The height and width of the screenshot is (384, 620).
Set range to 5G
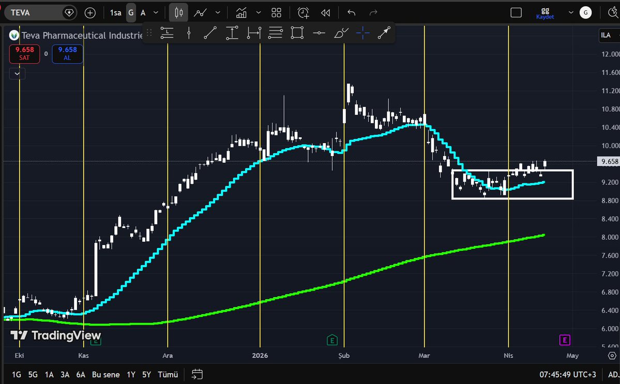point(33,375)
